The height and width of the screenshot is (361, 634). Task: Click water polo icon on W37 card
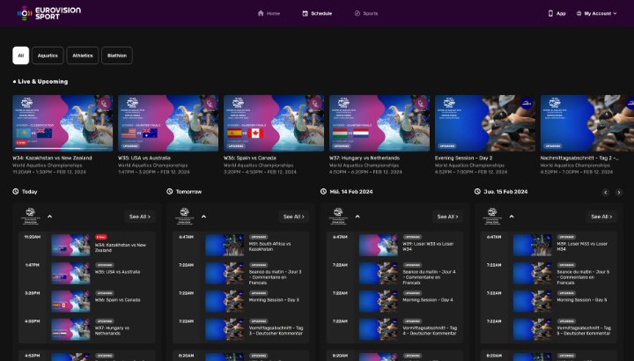coord(421,104)
